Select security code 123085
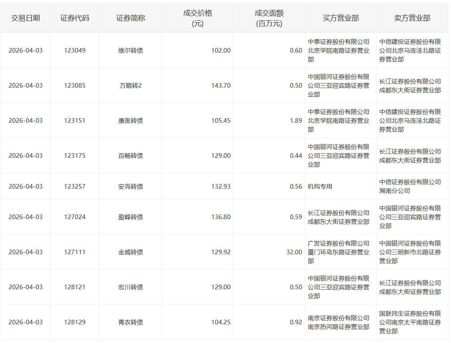This screenshot has height=343, width=451. [75, 85]
